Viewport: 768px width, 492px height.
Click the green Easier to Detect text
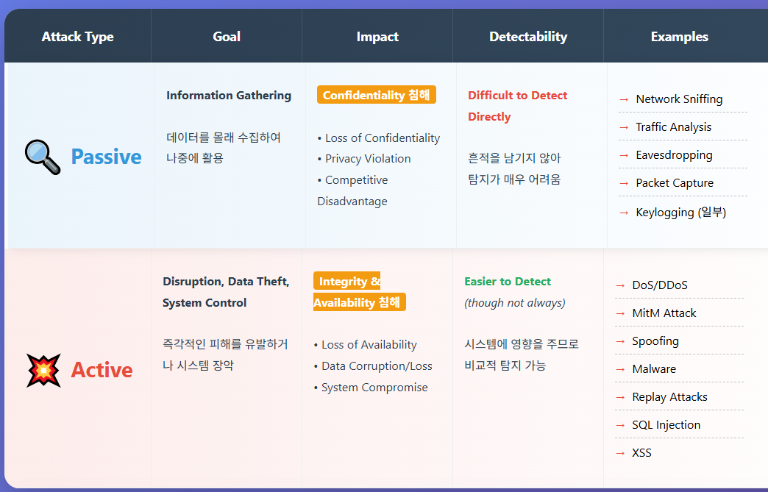pyautogui.click(x=507, y=282)
